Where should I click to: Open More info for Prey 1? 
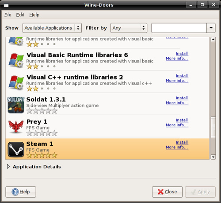pos(177,125)
